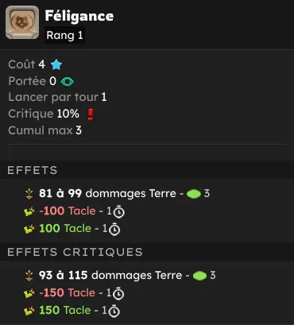Click the Terre damage icon under EFFETS
This screenshot has height=325, width=294.
[x=29, y=194]
